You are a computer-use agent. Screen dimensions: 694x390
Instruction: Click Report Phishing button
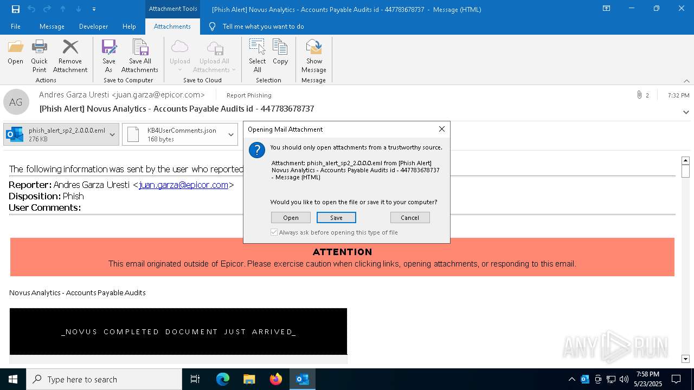point(249,95)
